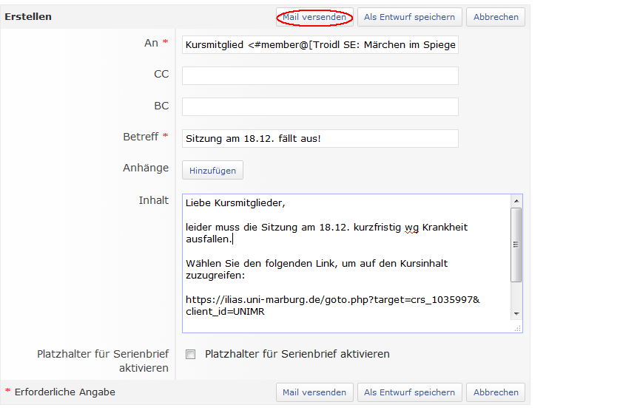Click the top Mail versenden button

point(314,17)
